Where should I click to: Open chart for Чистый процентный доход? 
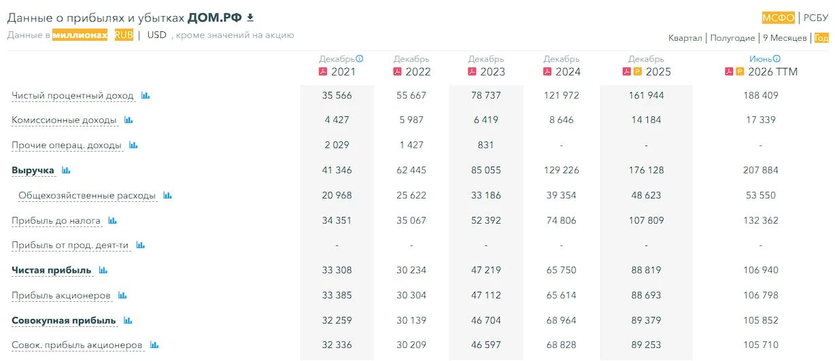[x=146, y=96]
